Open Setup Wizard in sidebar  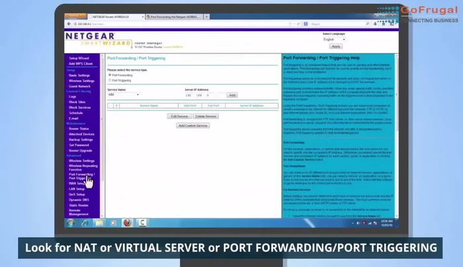point(79,58)
